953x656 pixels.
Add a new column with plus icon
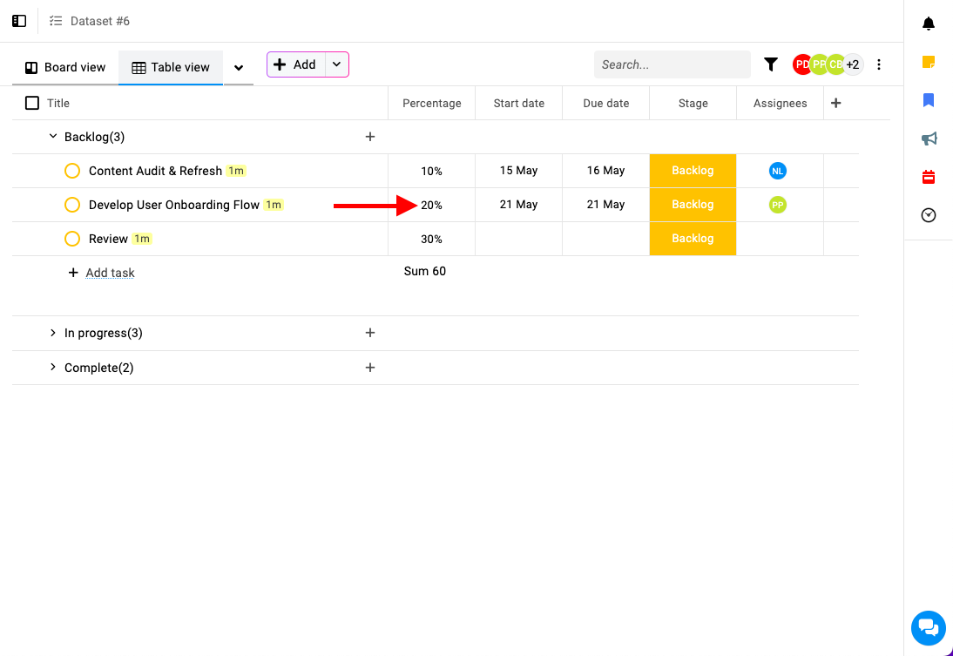[x=835, y=104]
